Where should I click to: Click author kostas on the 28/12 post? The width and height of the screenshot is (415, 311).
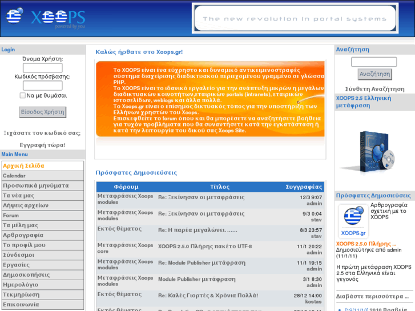[313, 302]
